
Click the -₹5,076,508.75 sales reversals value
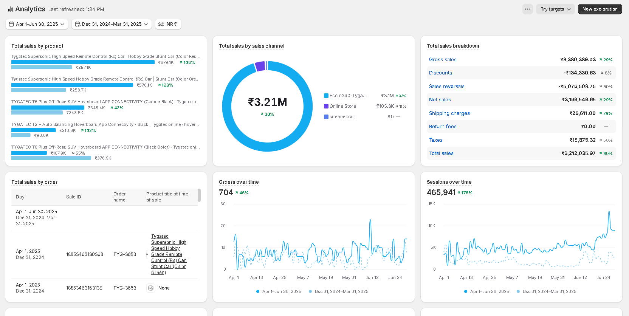577,87
